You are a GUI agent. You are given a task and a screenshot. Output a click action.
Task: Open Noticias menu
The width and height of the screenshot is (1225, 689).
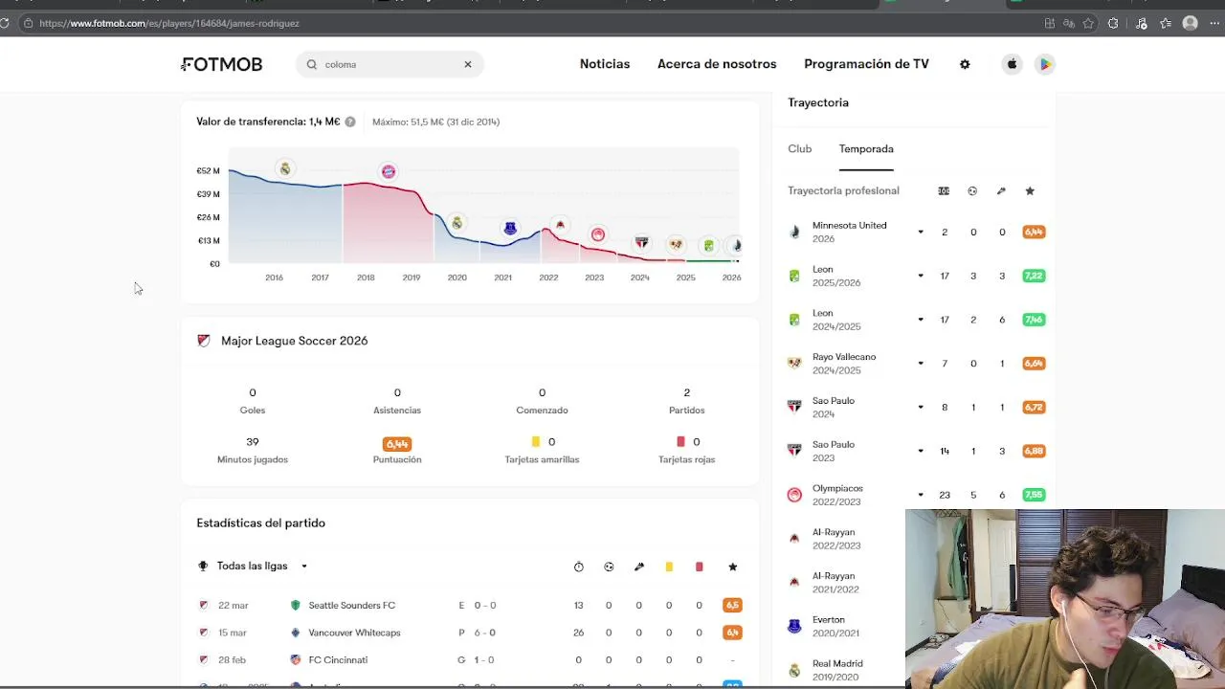click(605, 64)
